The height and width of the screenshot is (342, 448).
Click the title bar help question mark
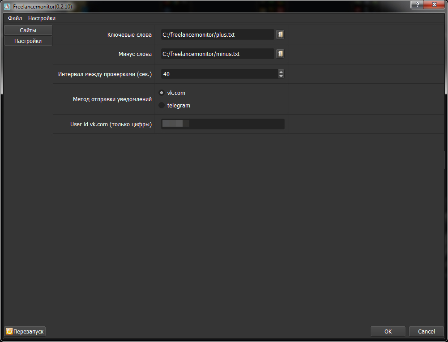[418, 4]
